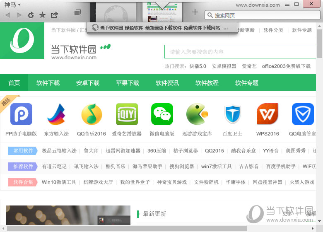Open 软件专题 top link
This screenshot has width=323, height=232.
click(302, 30)
